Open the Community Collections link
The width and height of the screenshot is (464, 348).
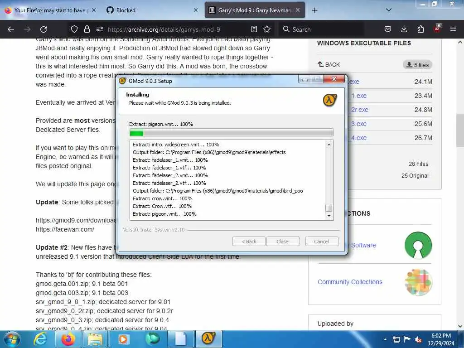350,282
